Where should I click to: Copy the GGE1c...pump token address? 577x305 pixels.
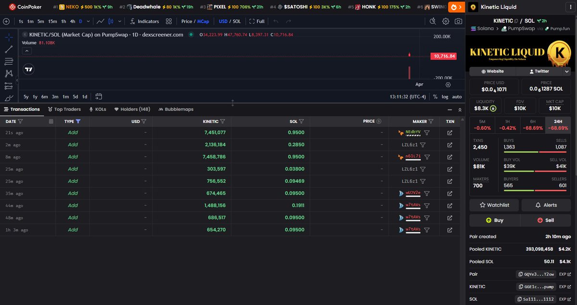(537, 287)
